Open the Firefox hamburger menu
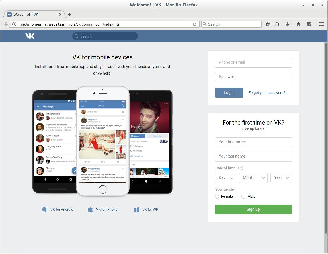This screenshot has width=328, height=254. coord(321,24)
